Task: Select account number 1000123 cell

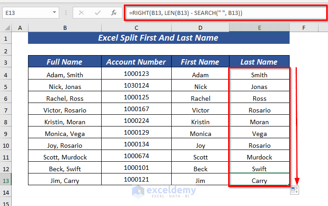Action: pyautogui.click(x=136, y=74)
